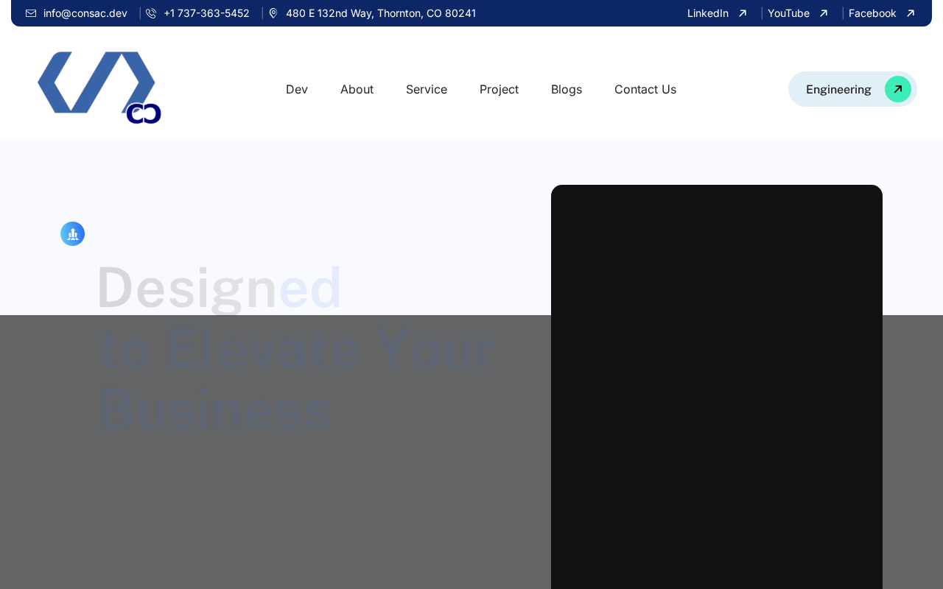
Task: Select Contact Us in navigation
Action: click(x=645, y=89)
